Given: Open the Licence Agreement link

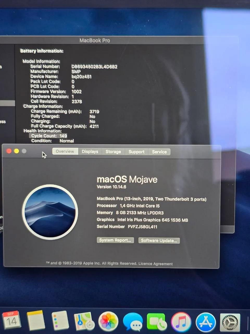Looking at the screenshot, I should tap(155, 264).
